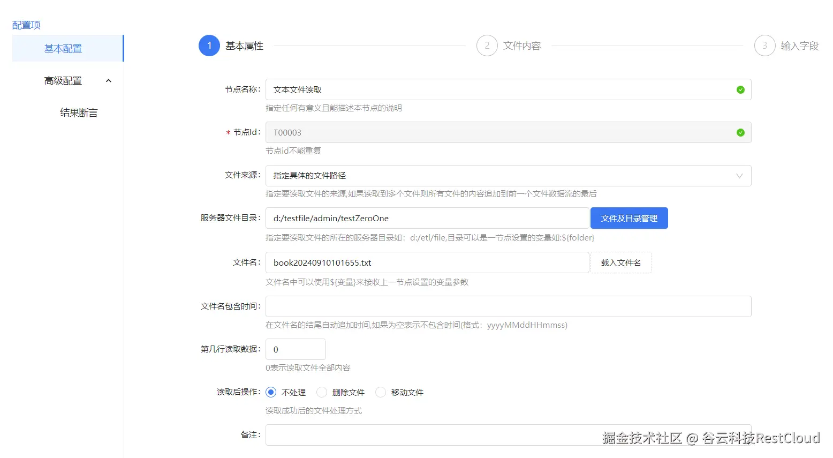Click the 节点Id field showing T00003
Screen dimensions: 833x458
508,132
